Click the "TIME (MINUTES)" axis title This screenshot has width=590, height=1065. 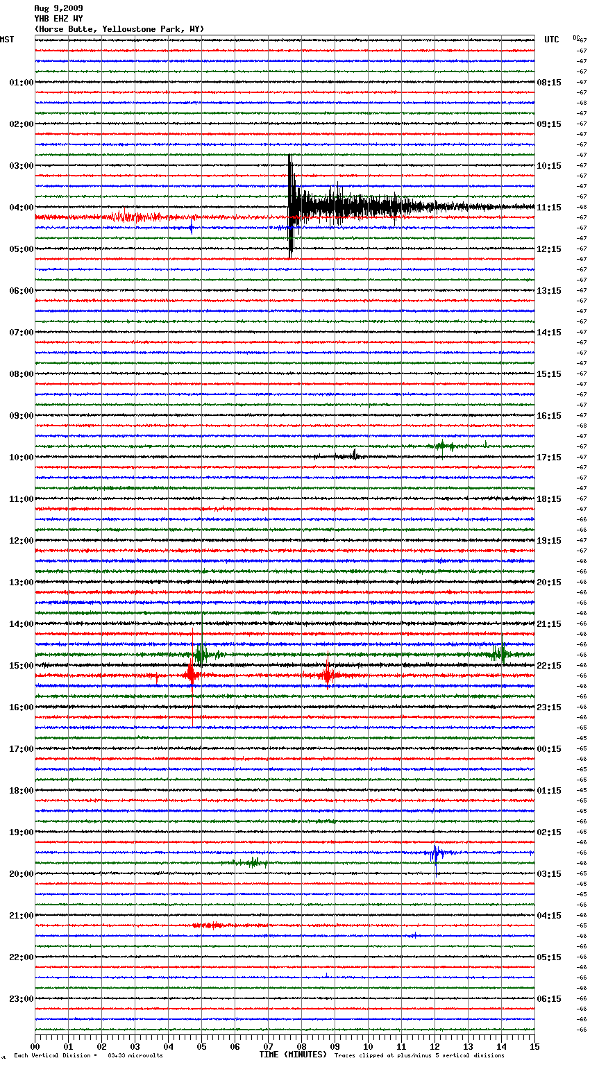(293, 1055)
